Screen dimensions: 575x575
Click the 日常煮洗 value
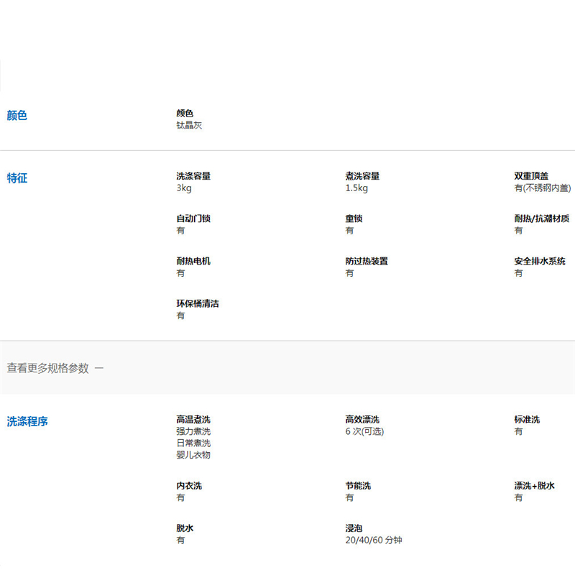coord(193,443)
